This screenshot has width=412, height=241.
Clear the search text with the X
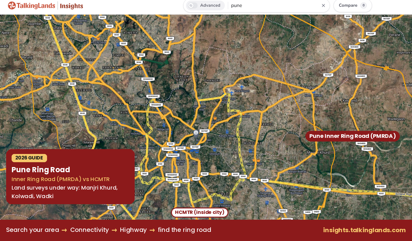click(323, 5)
